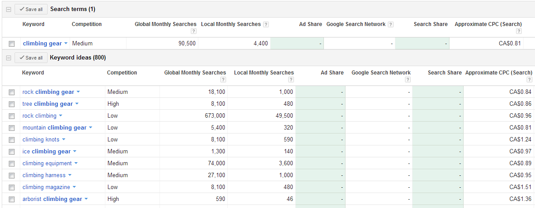Open dropdown arrow next to tree climbing gear

77,104
